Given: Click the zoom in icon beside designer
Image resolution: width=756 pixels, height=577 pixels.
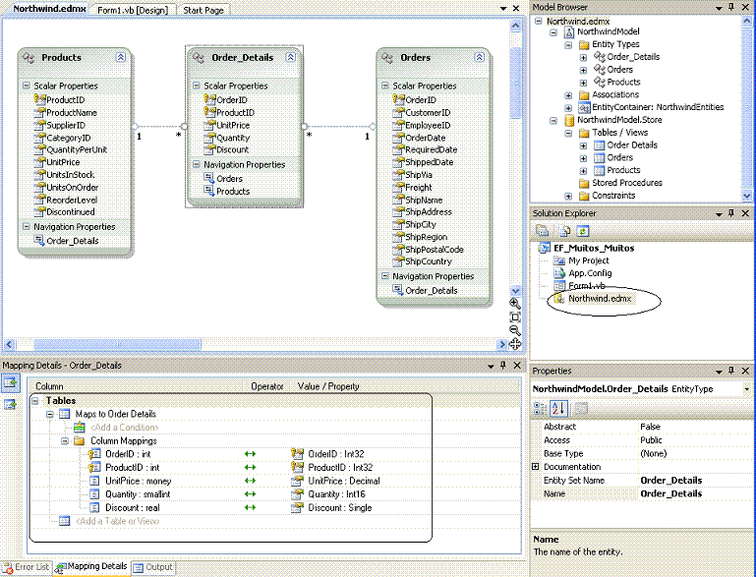Looking at the screenshot, I should click(515, 304).
